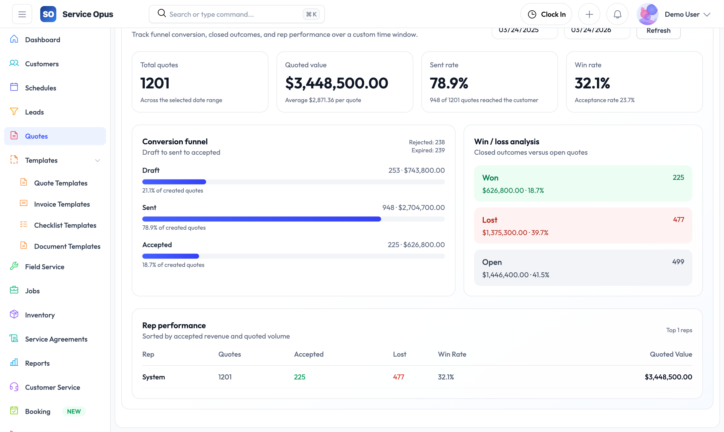Go to Service Agreements menu item
The image size is (724, 432).
(x=56, y=339)
